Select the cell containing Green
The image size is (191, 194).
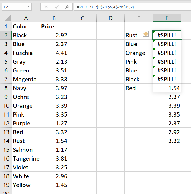(x=26, y=70)
